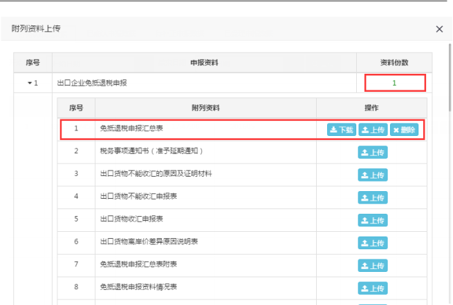The image size is (453, 305).
Task: Click the 资料份数 count value 1
Action: pyautogui.click(x=394, y=83)
